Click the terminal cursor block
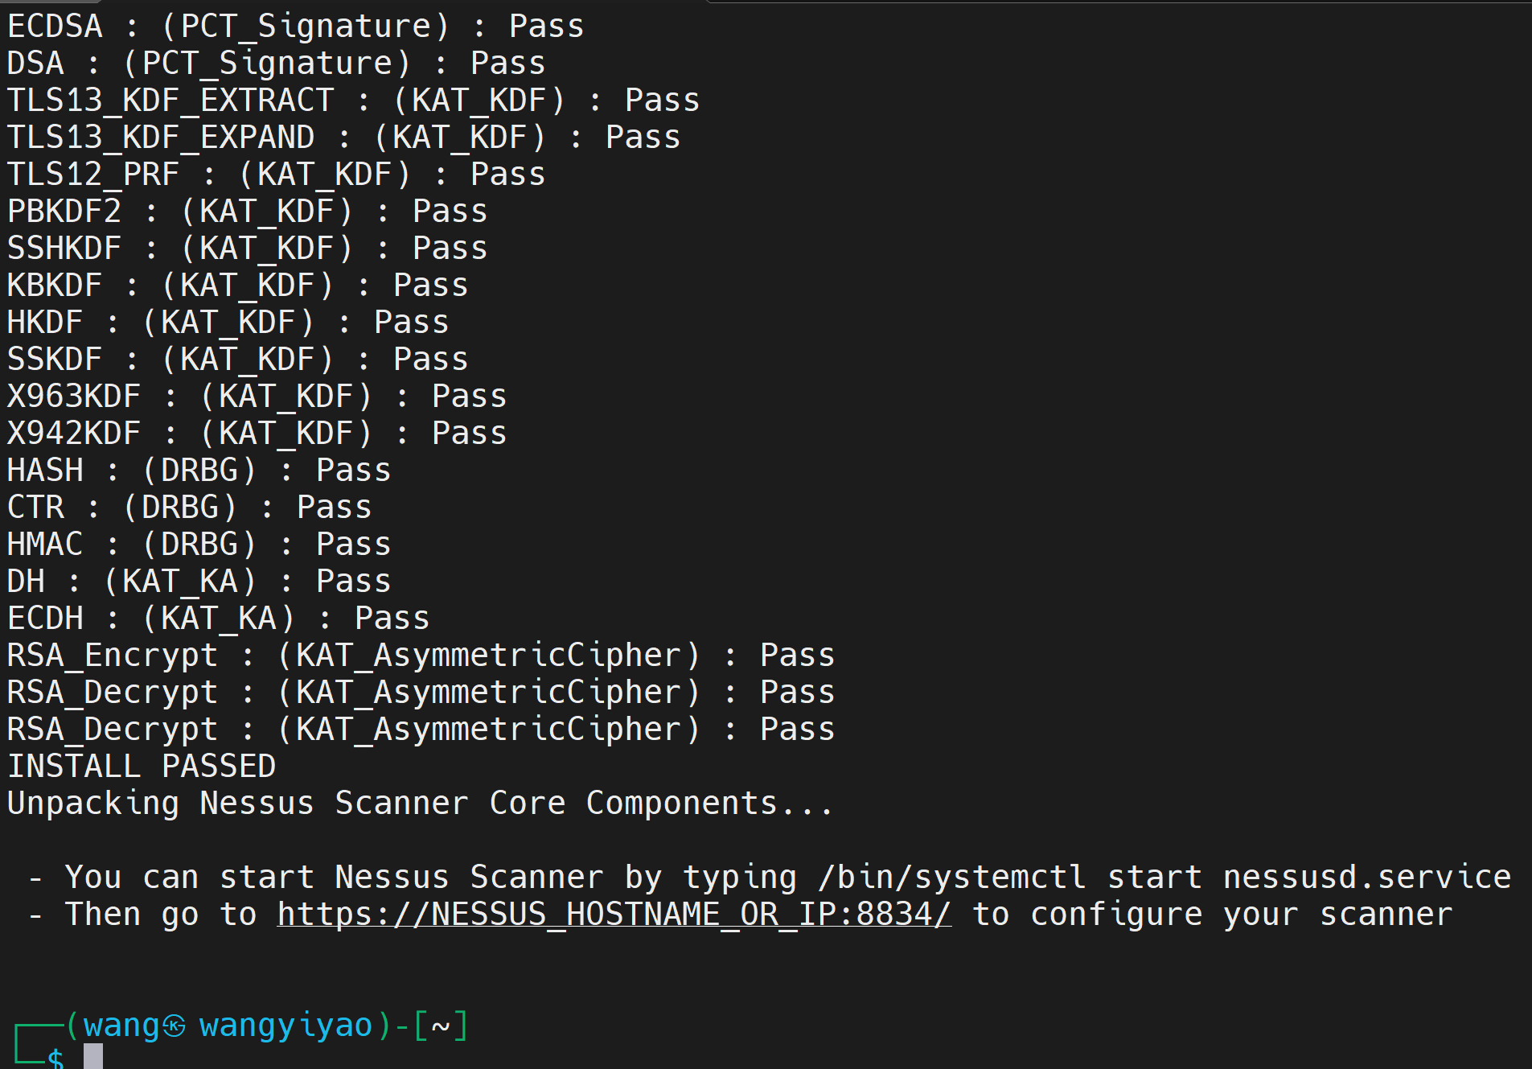Screen dimensions: 1532x1069 pos(93,1056)
